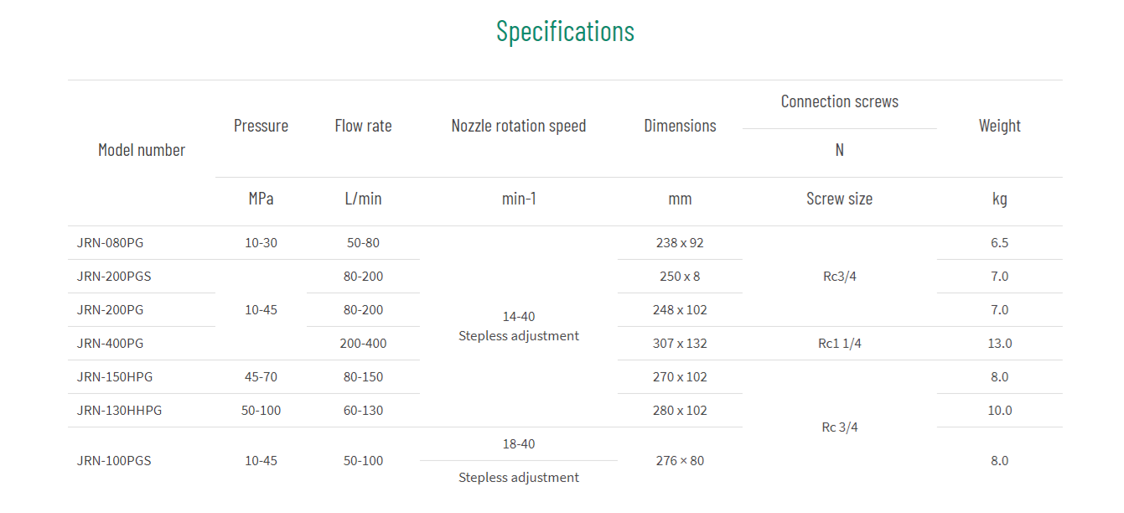
Task: Select the Rc1 1/4 screw size cell
Action: click(x=839, y=344)
